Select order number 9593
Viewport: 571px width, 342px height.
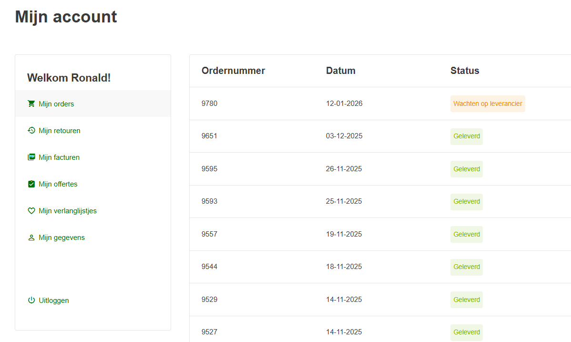(209, 201)
